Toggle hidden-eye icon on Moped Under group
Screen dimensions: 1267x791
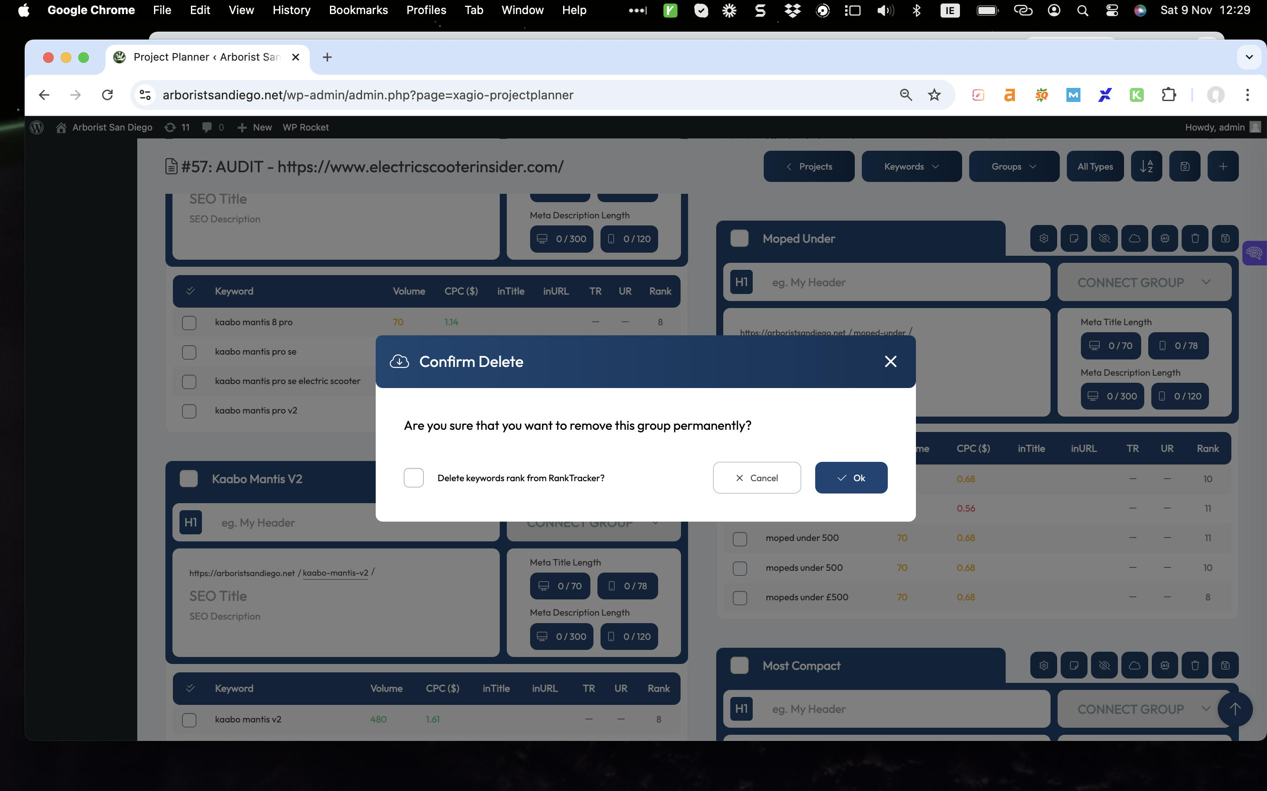coord(1104,239)
